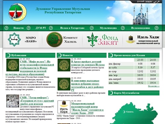
Task: Select the Казань marker on the map
Action: pos(124,112)
